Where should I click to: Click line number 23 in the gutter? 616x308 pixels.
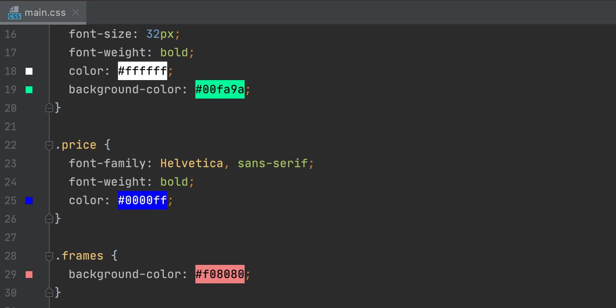pyautogui.click(x=11, y=163)
